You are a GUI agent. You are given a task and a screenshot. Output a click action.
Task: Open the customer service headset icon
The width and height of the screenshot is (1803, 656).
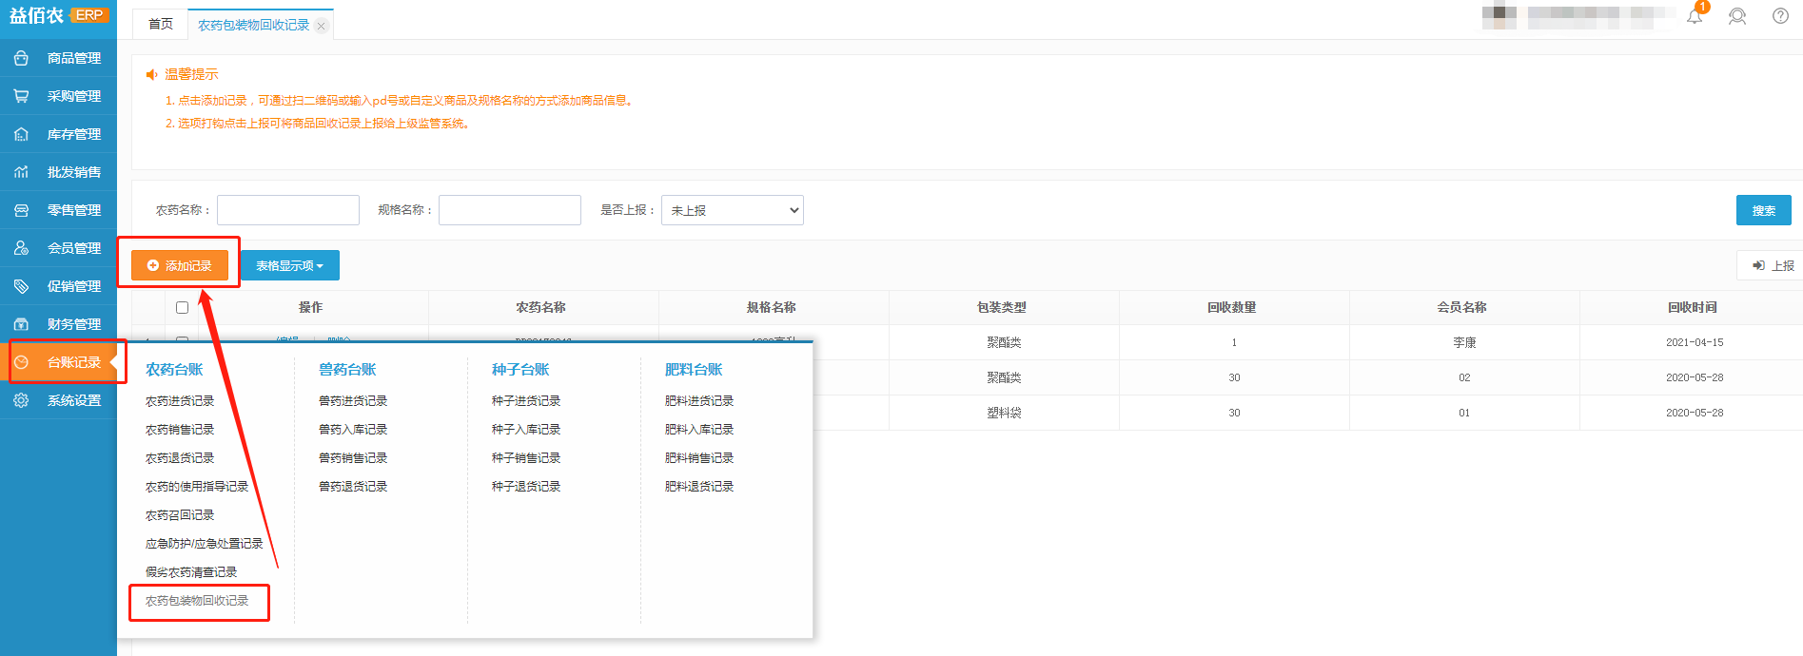[1737, 16]
